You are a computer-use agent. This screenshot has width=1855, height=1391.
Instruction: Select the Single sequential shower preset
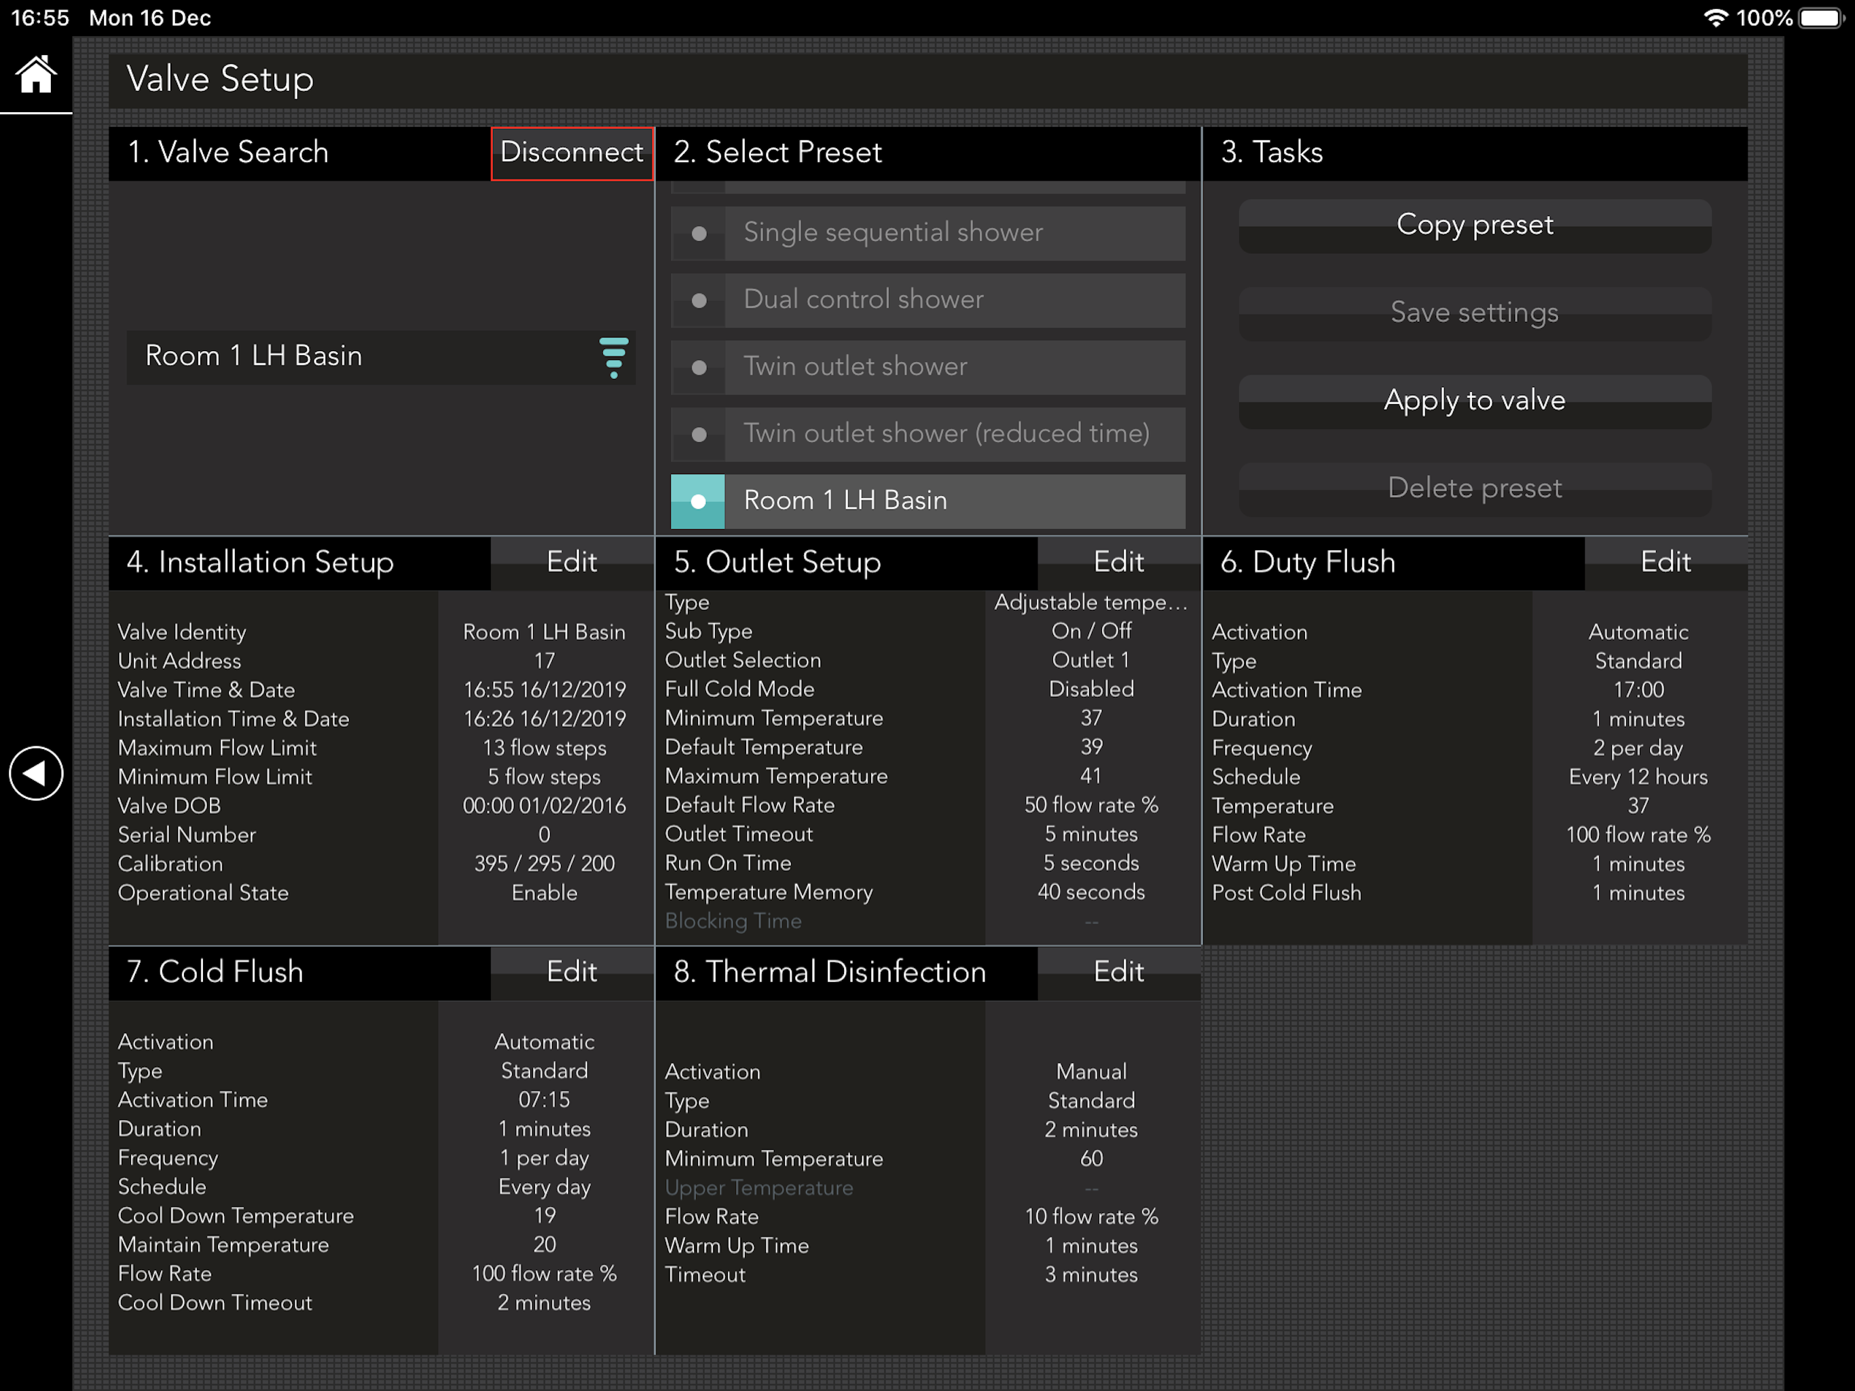[x=927, y=232]
